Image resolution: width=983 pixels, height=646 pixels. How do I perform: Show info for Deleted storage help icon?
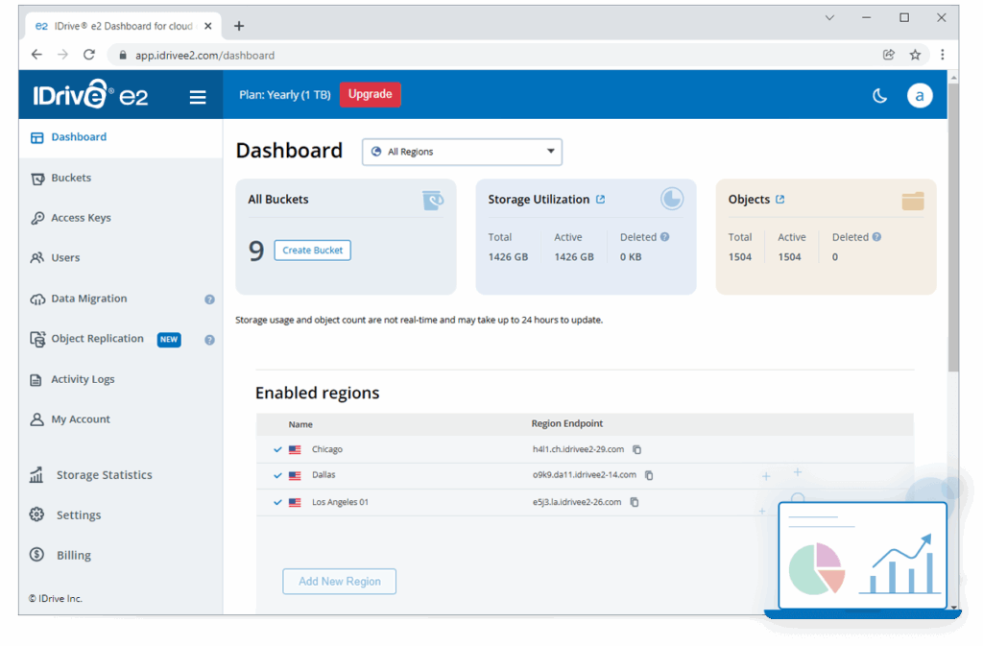pyautogui.click(x=665, y=237)
